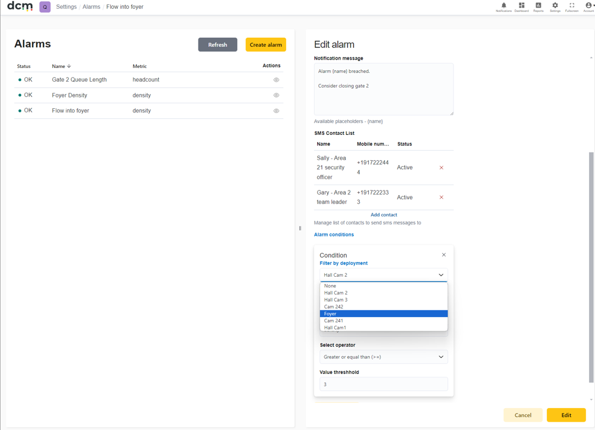Toggle Fullscreen mode icon
The height and width of the screenshot is (430, 595).
point(571,7)
